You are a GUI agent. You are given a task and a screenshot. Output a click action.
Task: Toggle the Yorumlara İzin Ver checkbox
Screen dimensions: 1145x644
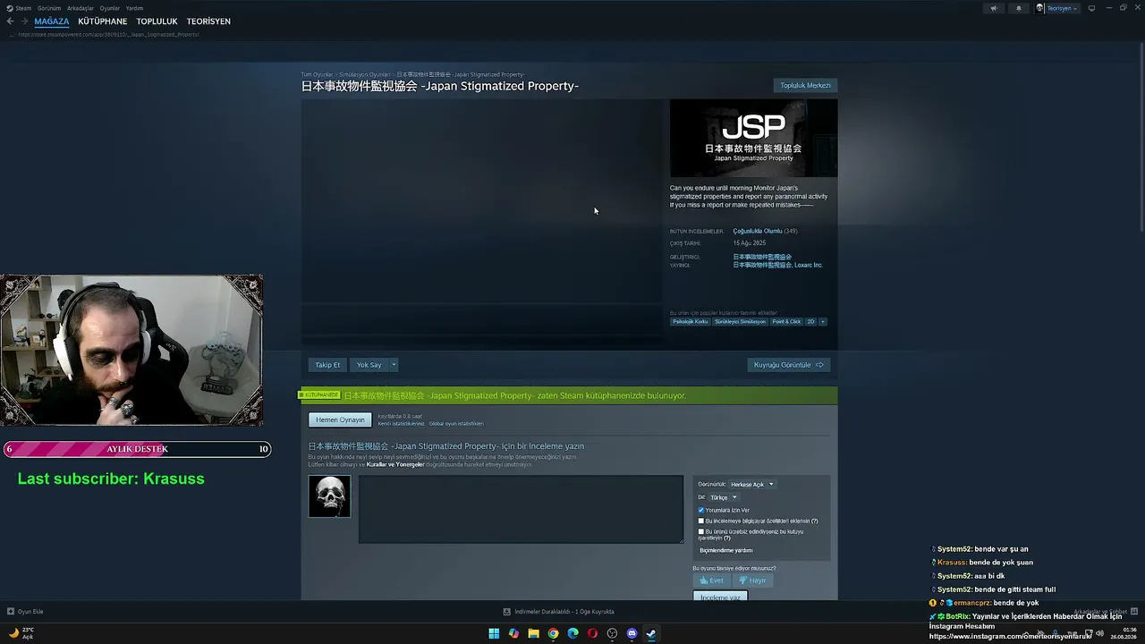[x=701, y=510]
